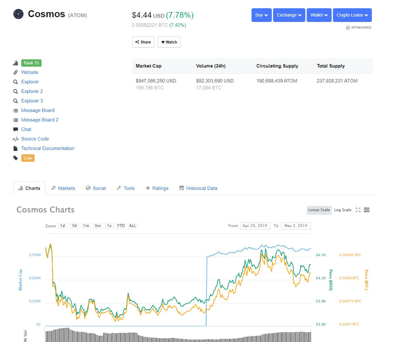394x342 pixels.
Task: Click the tag icon beside Coin
Action: 16,158
